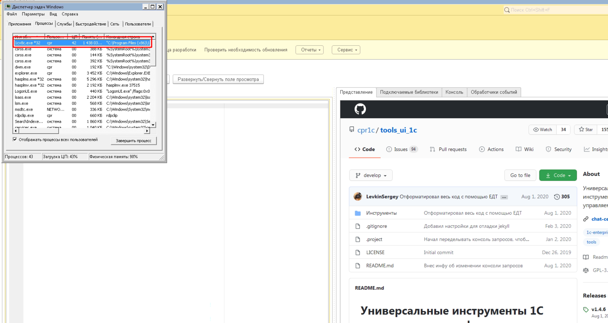Click the Go to file button

[x=520, y=175]
